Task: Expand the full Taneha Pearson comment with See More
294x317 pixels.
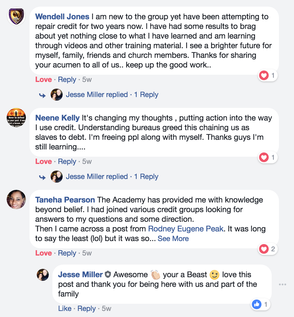Action: coord(173,239)
